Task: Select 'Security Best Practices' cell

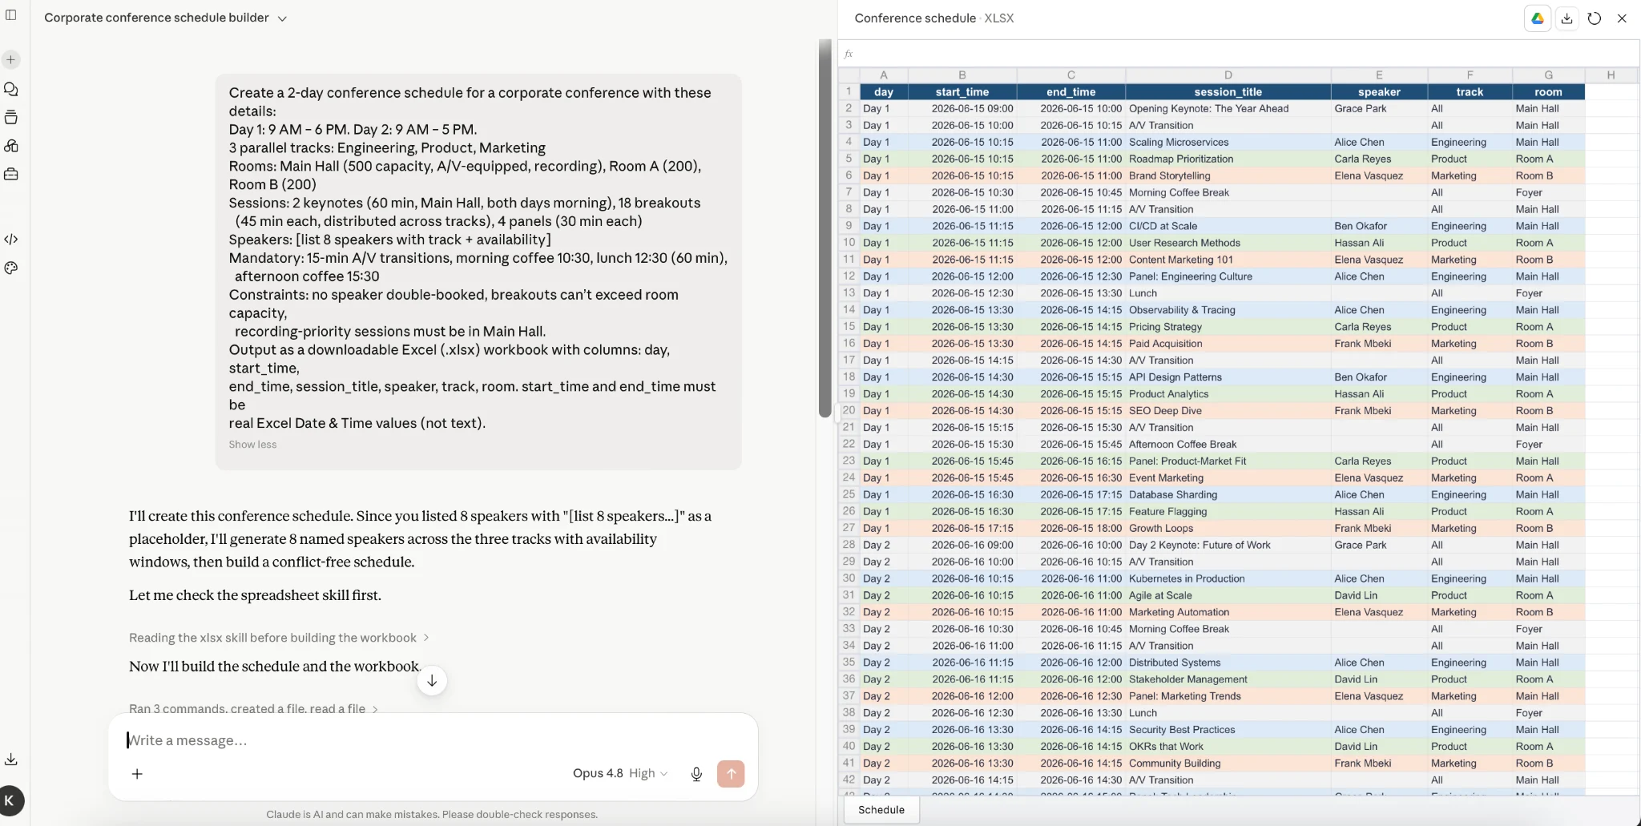Action: click(x=1228, y=730)
